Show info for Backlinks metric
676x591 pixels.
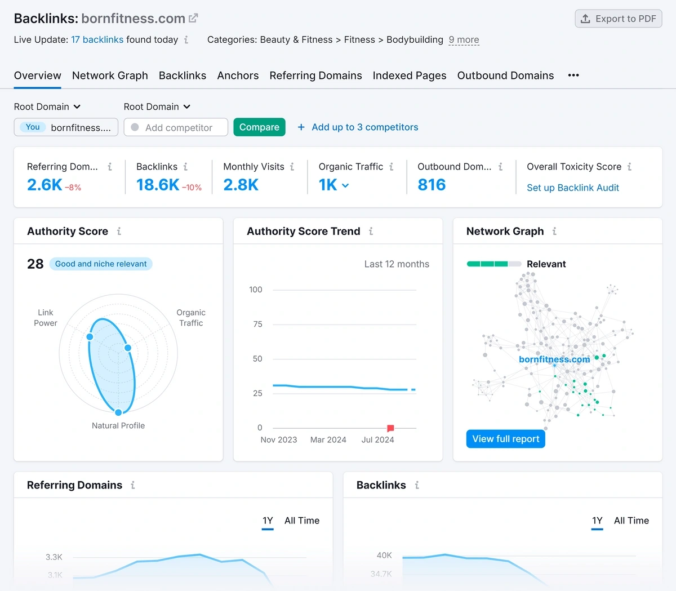185,167
